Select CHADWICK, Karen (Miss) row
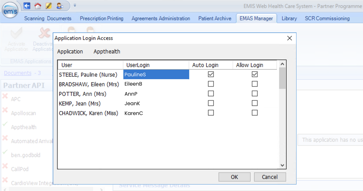The width and height of the screenshot is (363, 191). pyautogui.click(x=88, y=113)
